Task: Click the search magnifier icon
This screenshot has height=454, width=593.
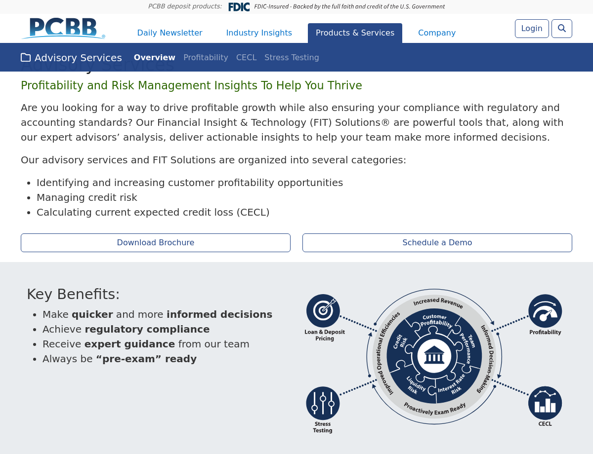Action: pyautogui.click(x=561, y=29)
